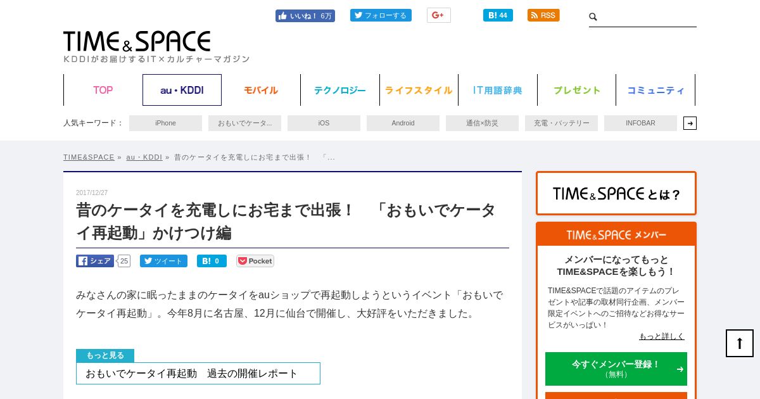Screen dimensions: 760x399
Task: Click the Twitter フォローする button
Action: click(x=381, y=15)
